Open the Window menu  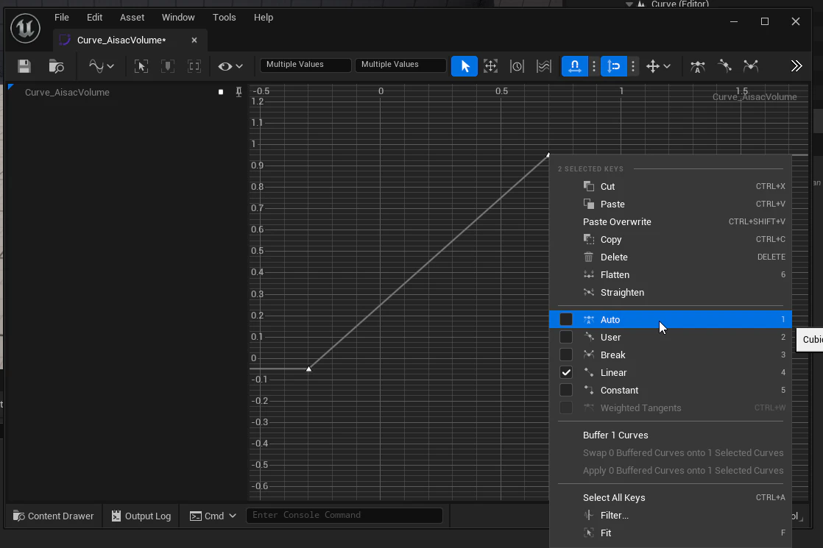[178, 18]
